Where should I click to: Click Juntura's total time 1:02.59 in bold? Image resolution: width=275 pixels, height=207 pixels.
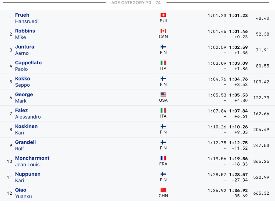[238, 47]
